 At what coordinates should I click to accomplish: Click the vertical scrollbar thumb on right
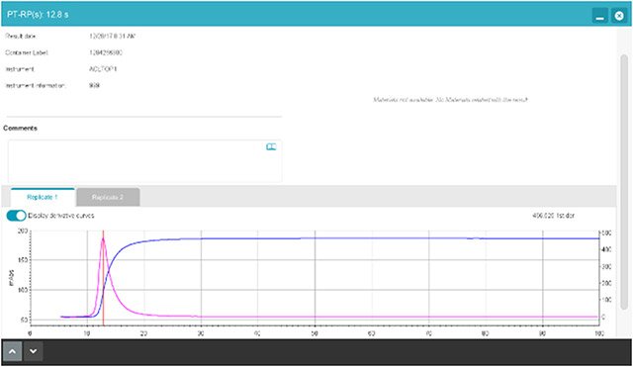624,182
